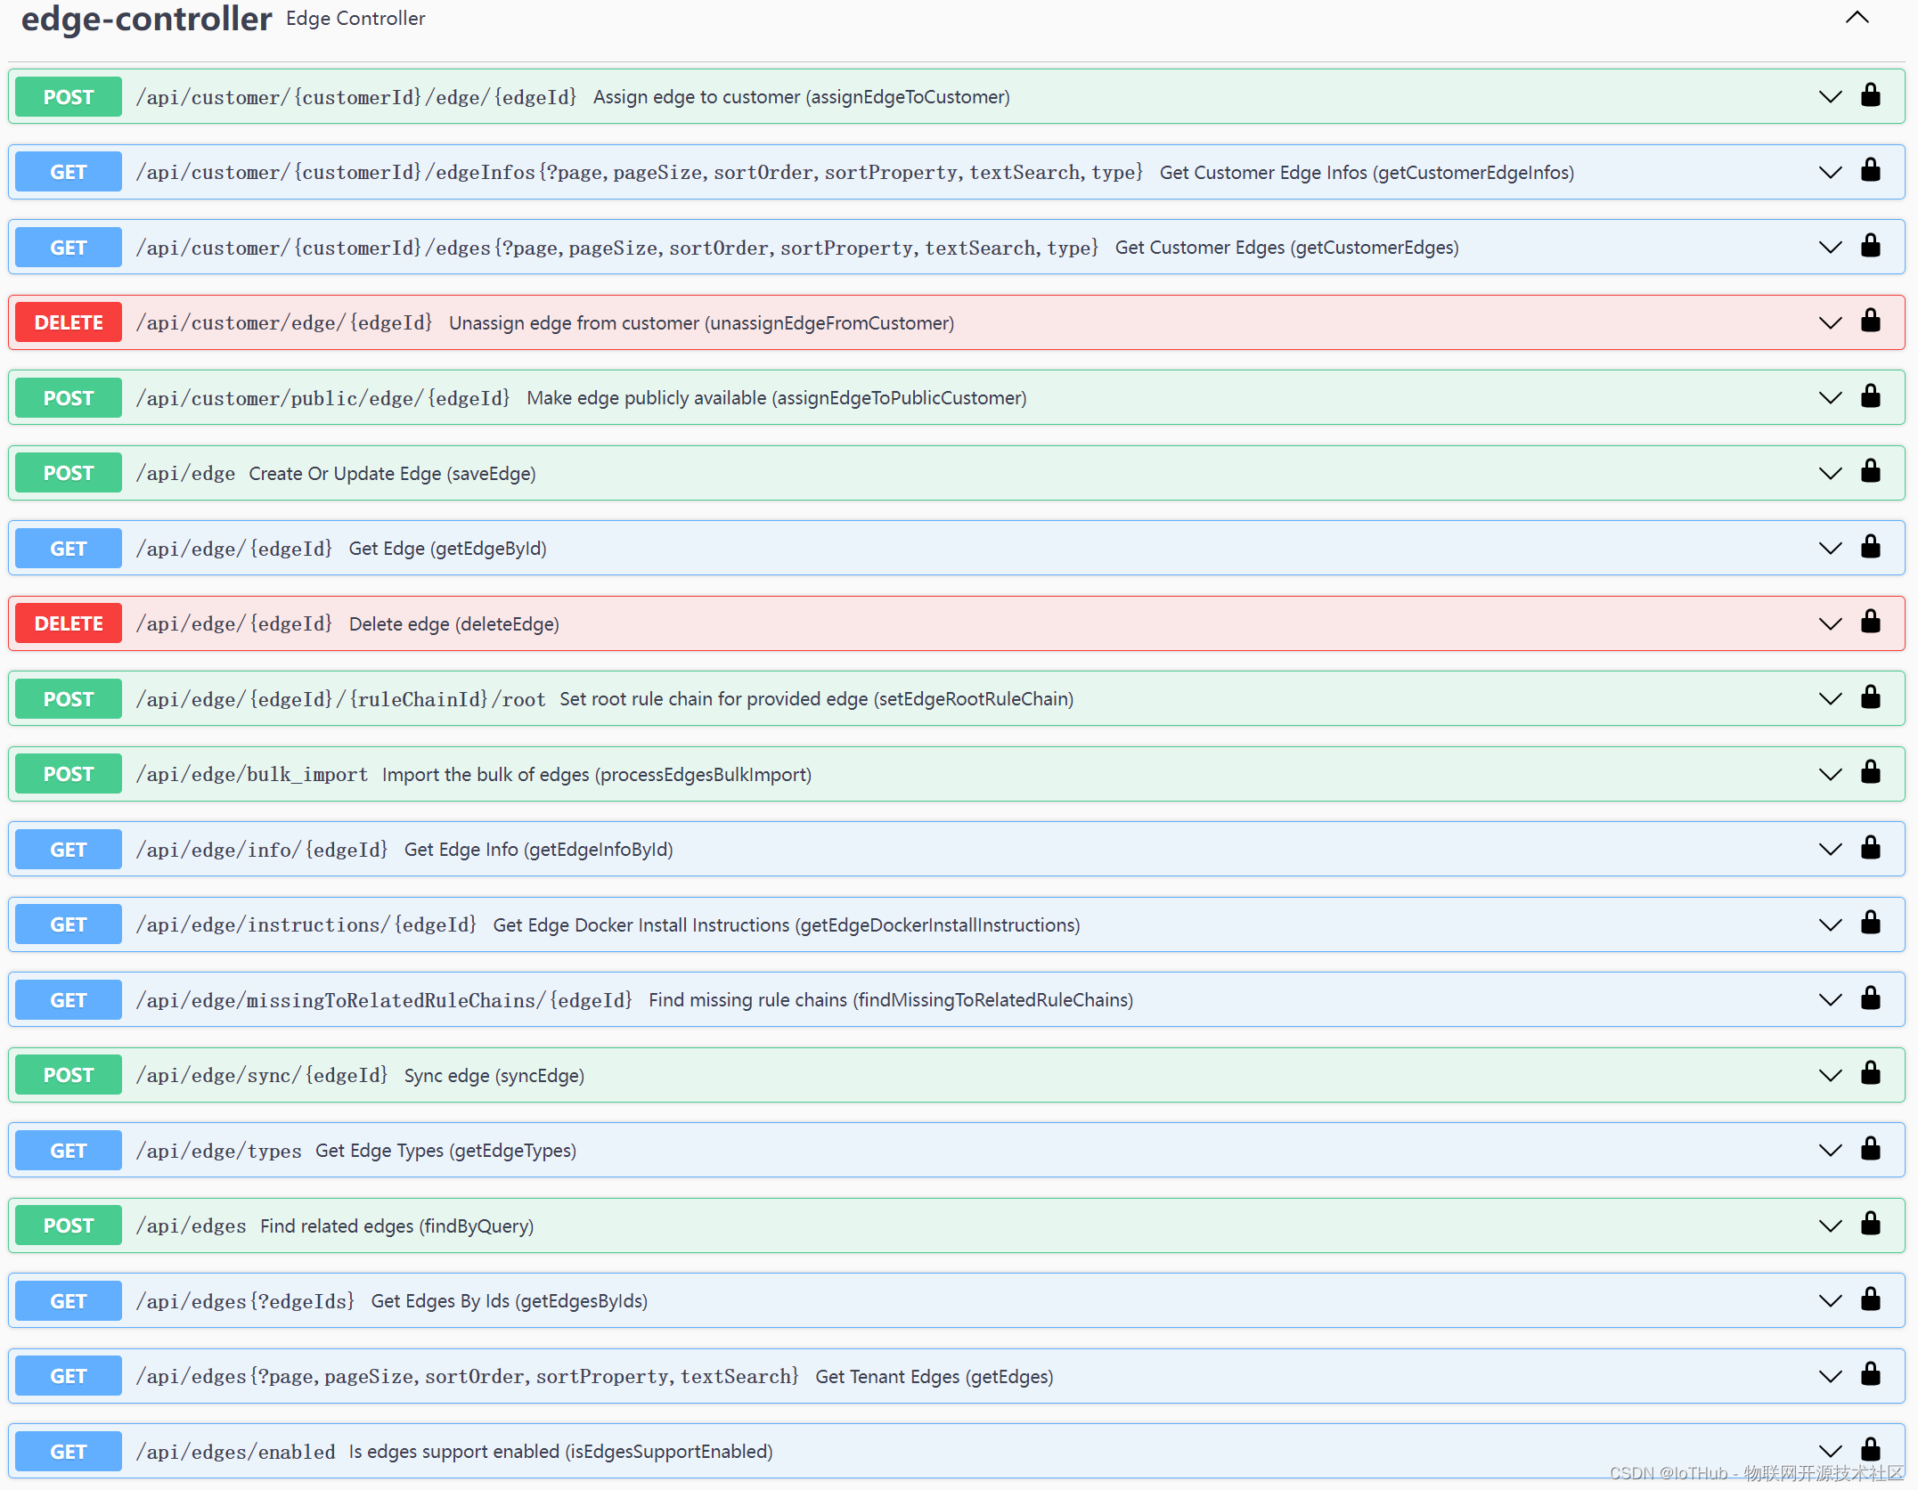Click lock icon for bulk_import endpoint
Image resolution: width=1918 pixels, height=1490 pixels.
tap(1870, 773)
